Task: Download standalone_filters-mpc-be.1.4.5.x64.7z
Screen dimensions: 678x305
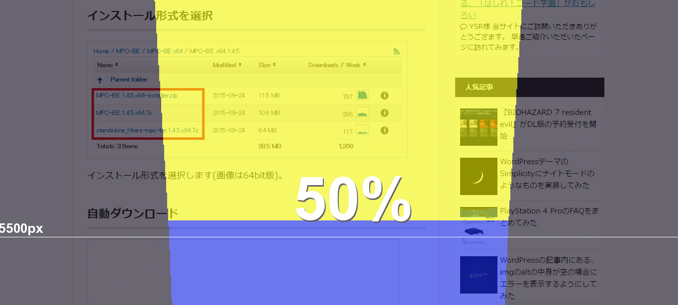Action: [x=147, y=130]
